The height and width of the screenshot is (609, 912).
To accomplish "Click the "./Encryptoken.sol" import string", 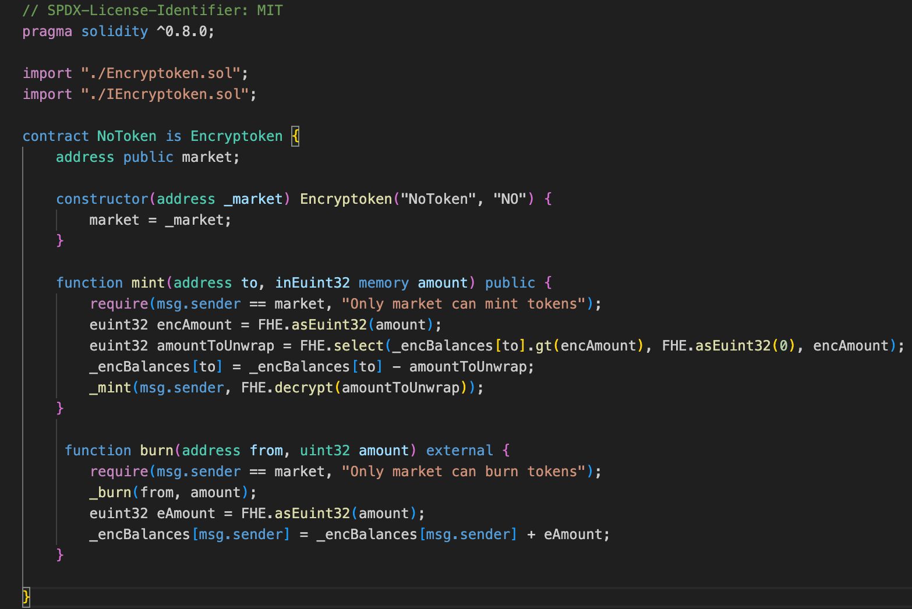I will [161, 73].
